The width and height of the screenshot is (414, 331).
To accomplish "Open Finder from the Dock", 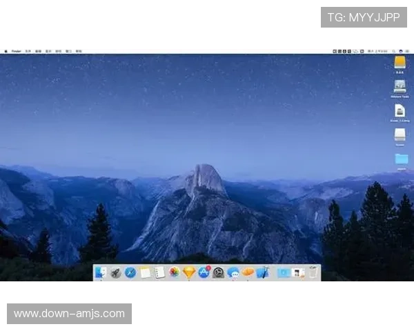I will [x=101, y=272].
